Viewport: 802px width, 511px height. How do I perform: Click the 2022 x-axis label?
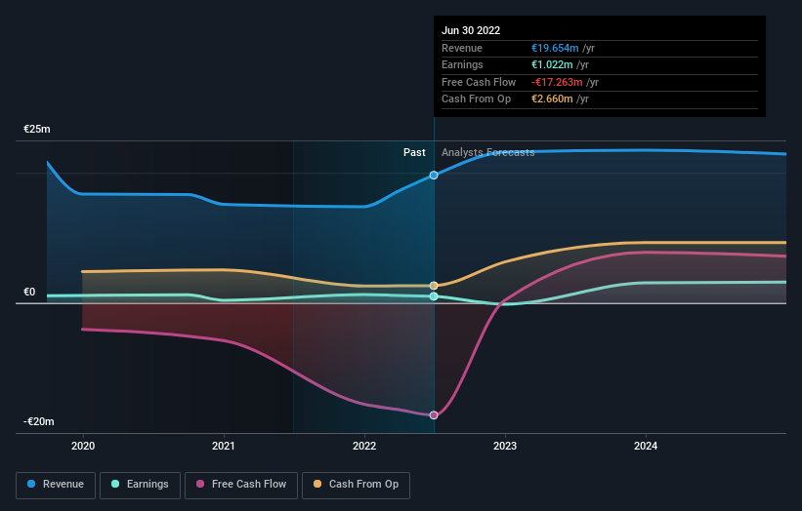364,446
